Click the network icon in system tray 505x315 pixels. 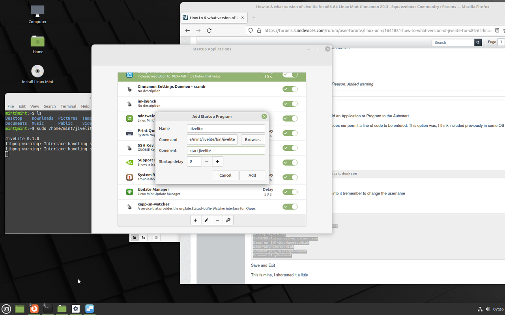pyautogui.click(x=480, y=309)
